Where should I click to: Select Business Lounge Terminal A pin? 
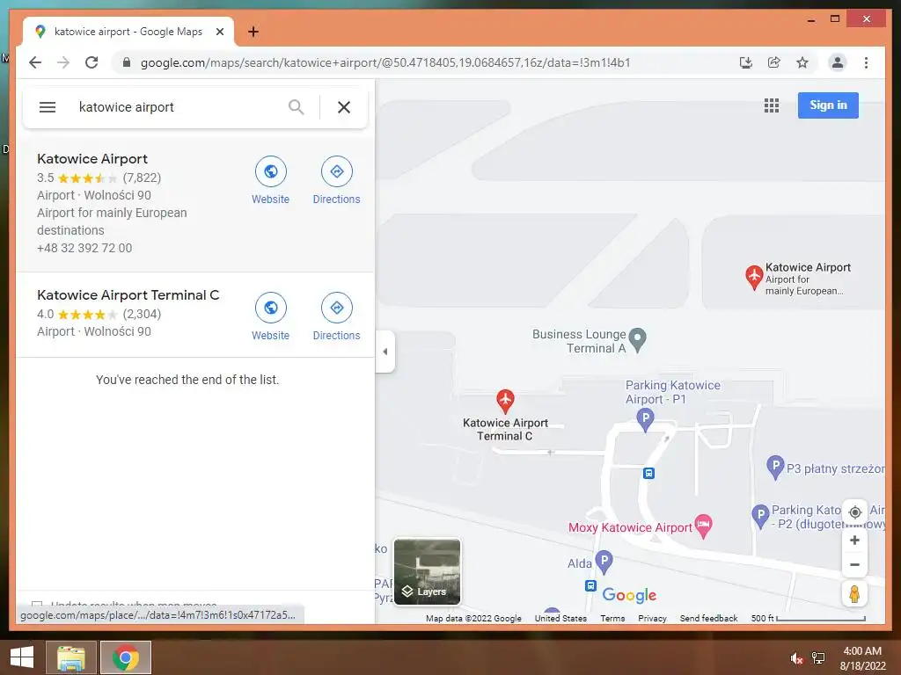click(637, 340)
